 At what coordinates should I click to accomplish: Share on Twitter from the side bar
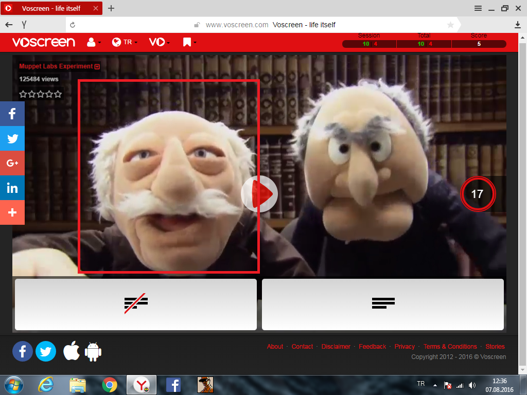click(x=12, y=138)
